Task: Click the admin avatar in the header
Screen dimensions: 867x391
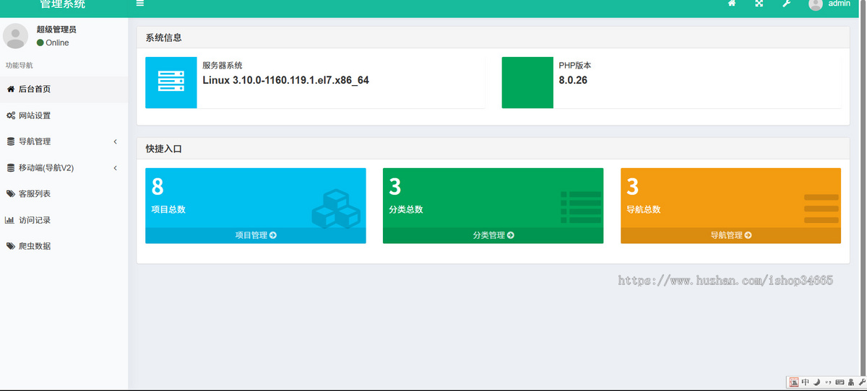Action: pos(816,4)
